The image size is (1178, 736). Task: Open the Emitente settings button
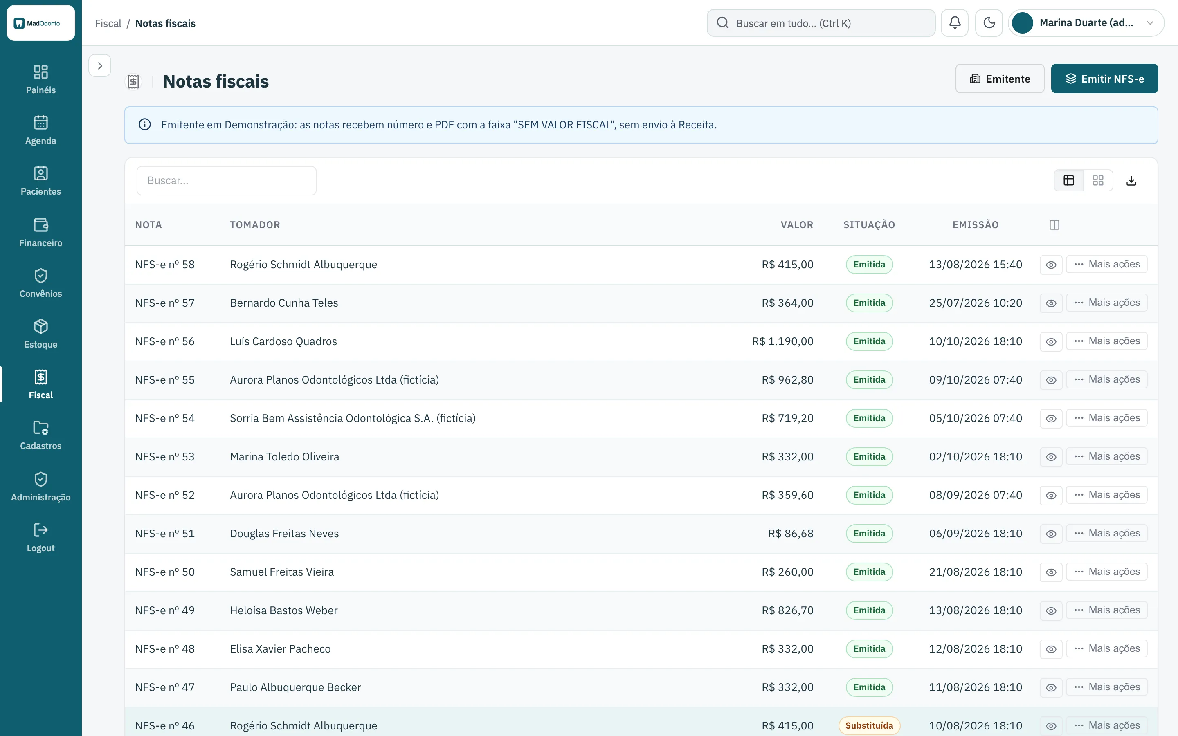tap(1000, 79)
